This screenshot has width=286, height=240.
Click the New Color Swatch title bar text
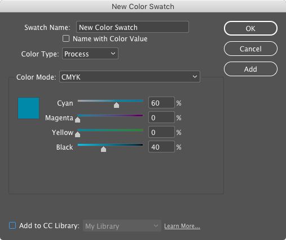pyautogui.click(x=143, y=7)
